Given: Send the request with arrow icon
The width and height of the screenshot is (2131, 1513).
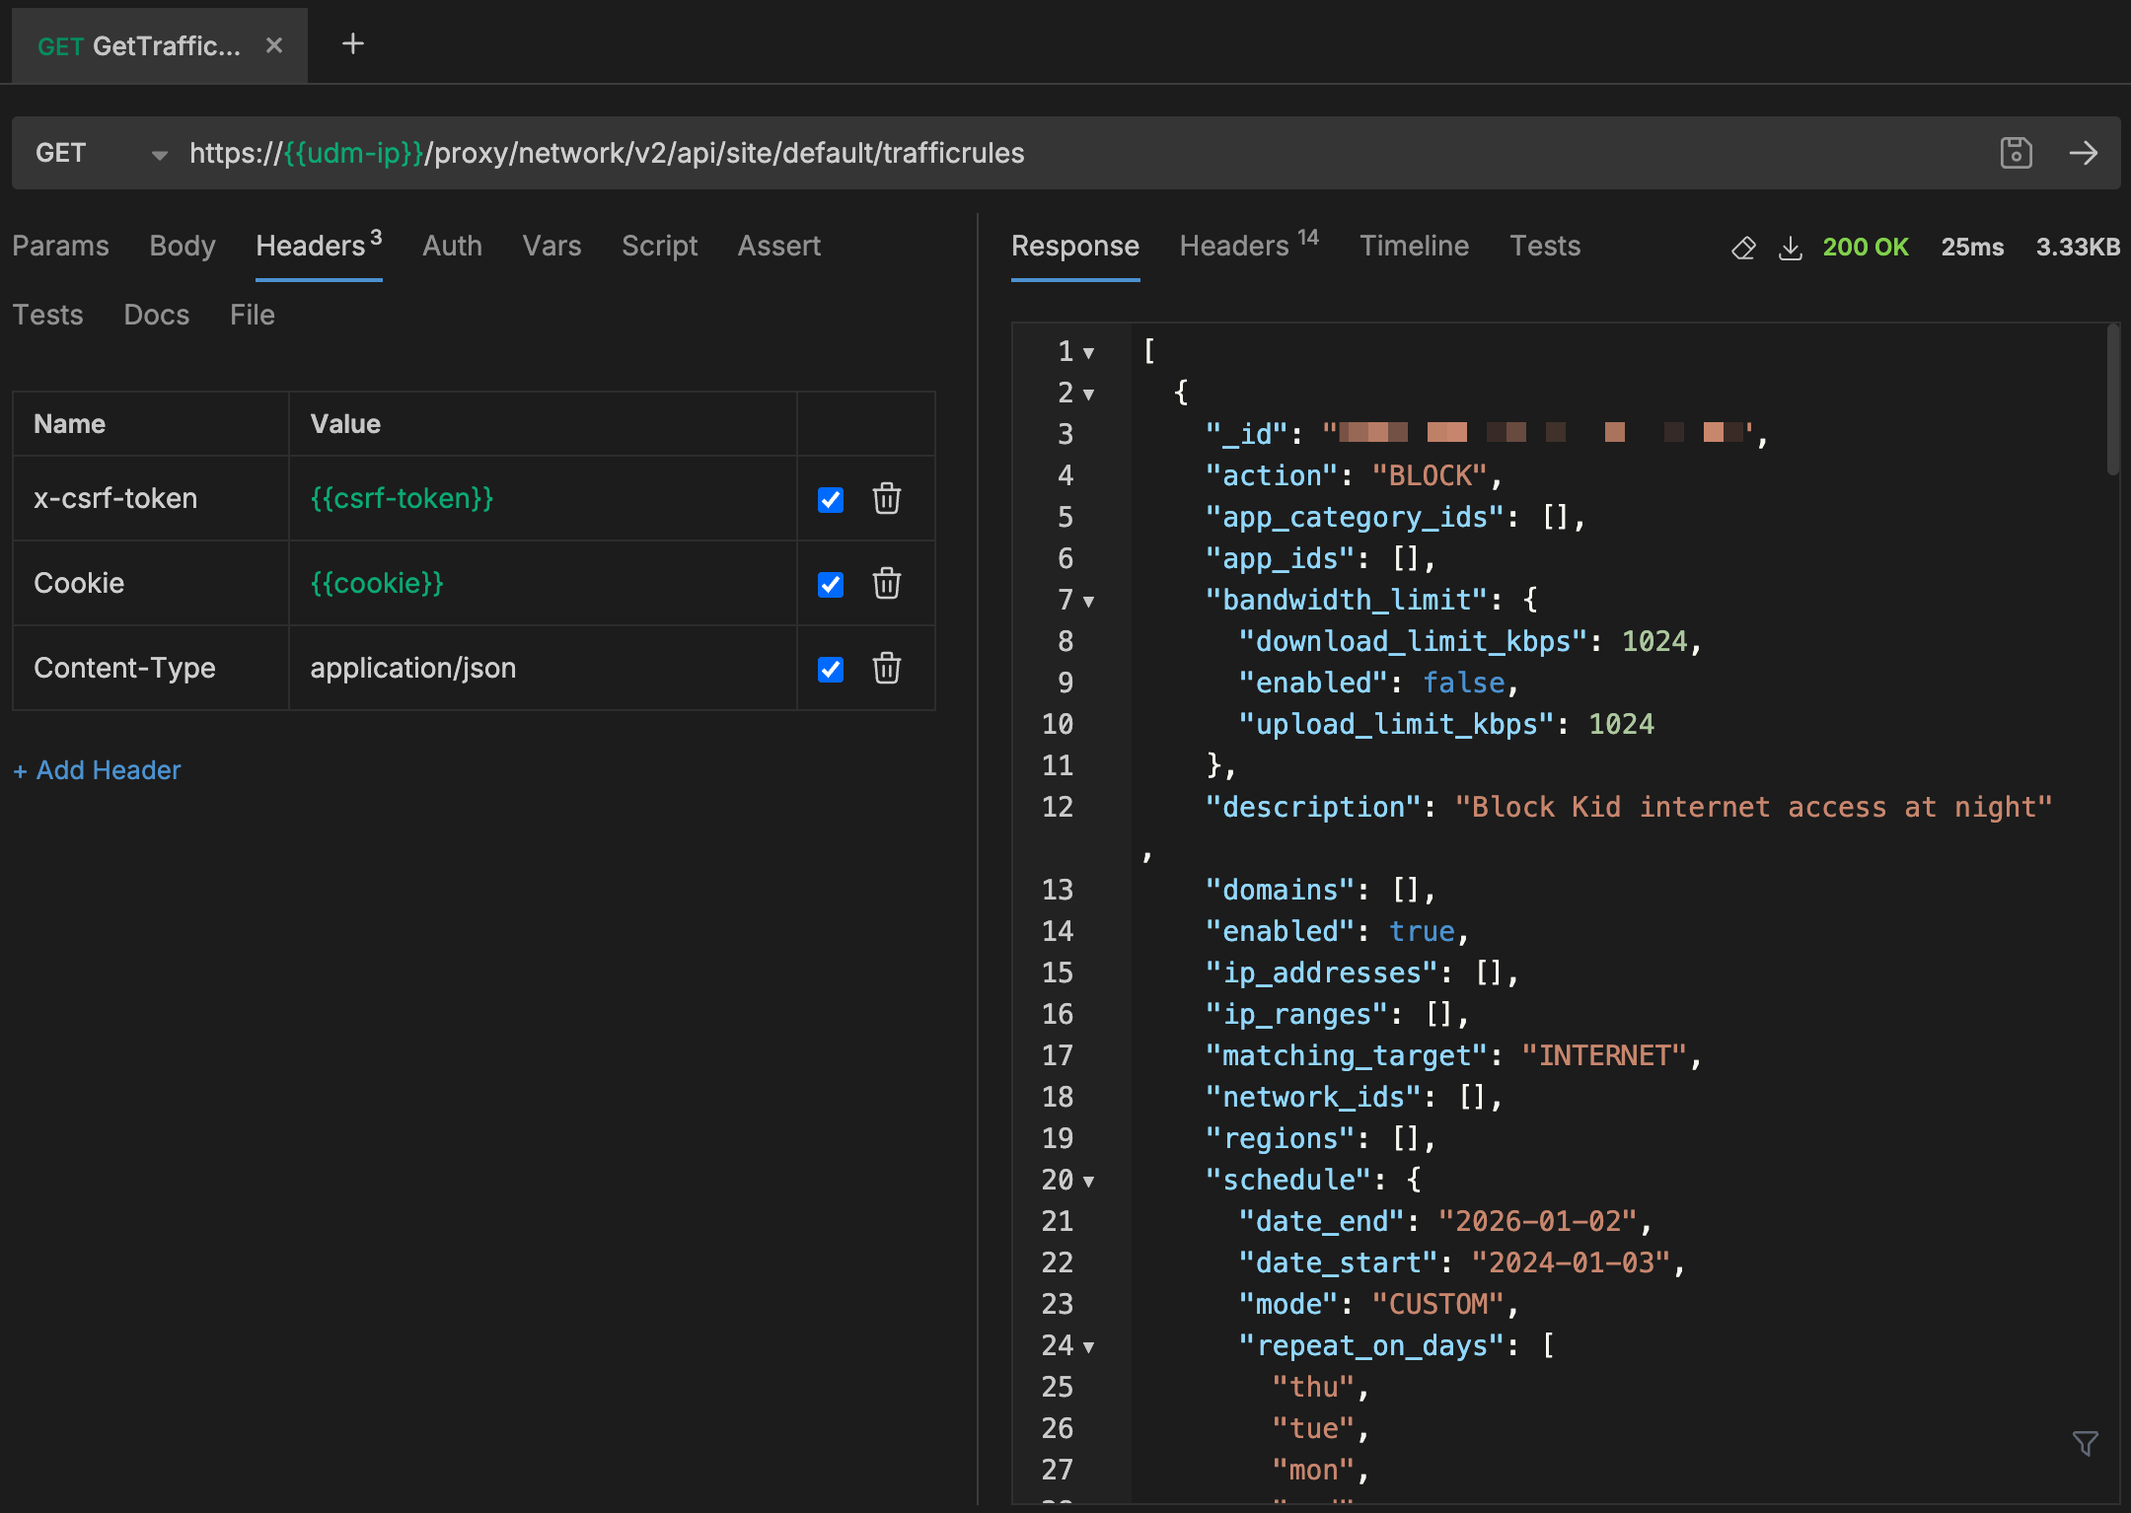Looking at the screenshot, I should (x=2083, y=153).
